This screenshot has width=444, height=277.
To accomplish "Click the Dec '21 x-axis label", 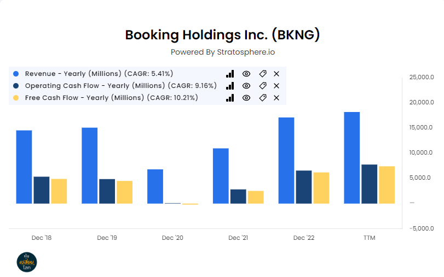I will [238, 238].
